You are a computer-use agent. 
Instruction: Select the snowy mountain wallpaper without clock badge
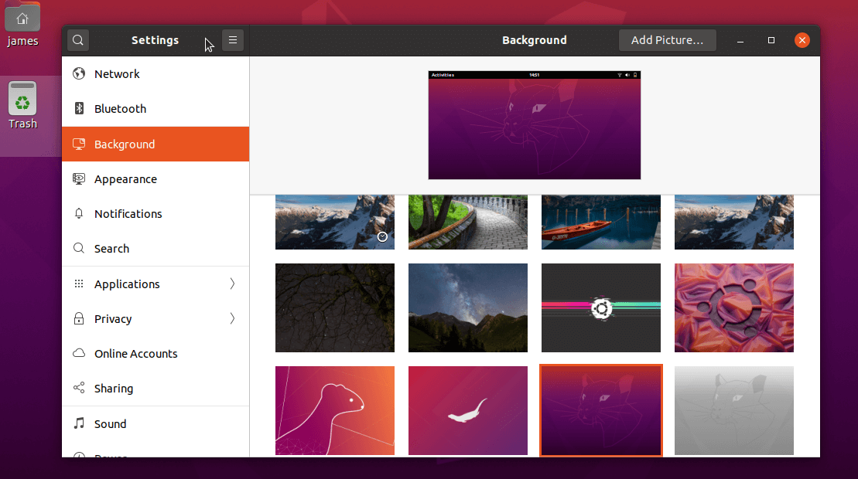[733, 222]
